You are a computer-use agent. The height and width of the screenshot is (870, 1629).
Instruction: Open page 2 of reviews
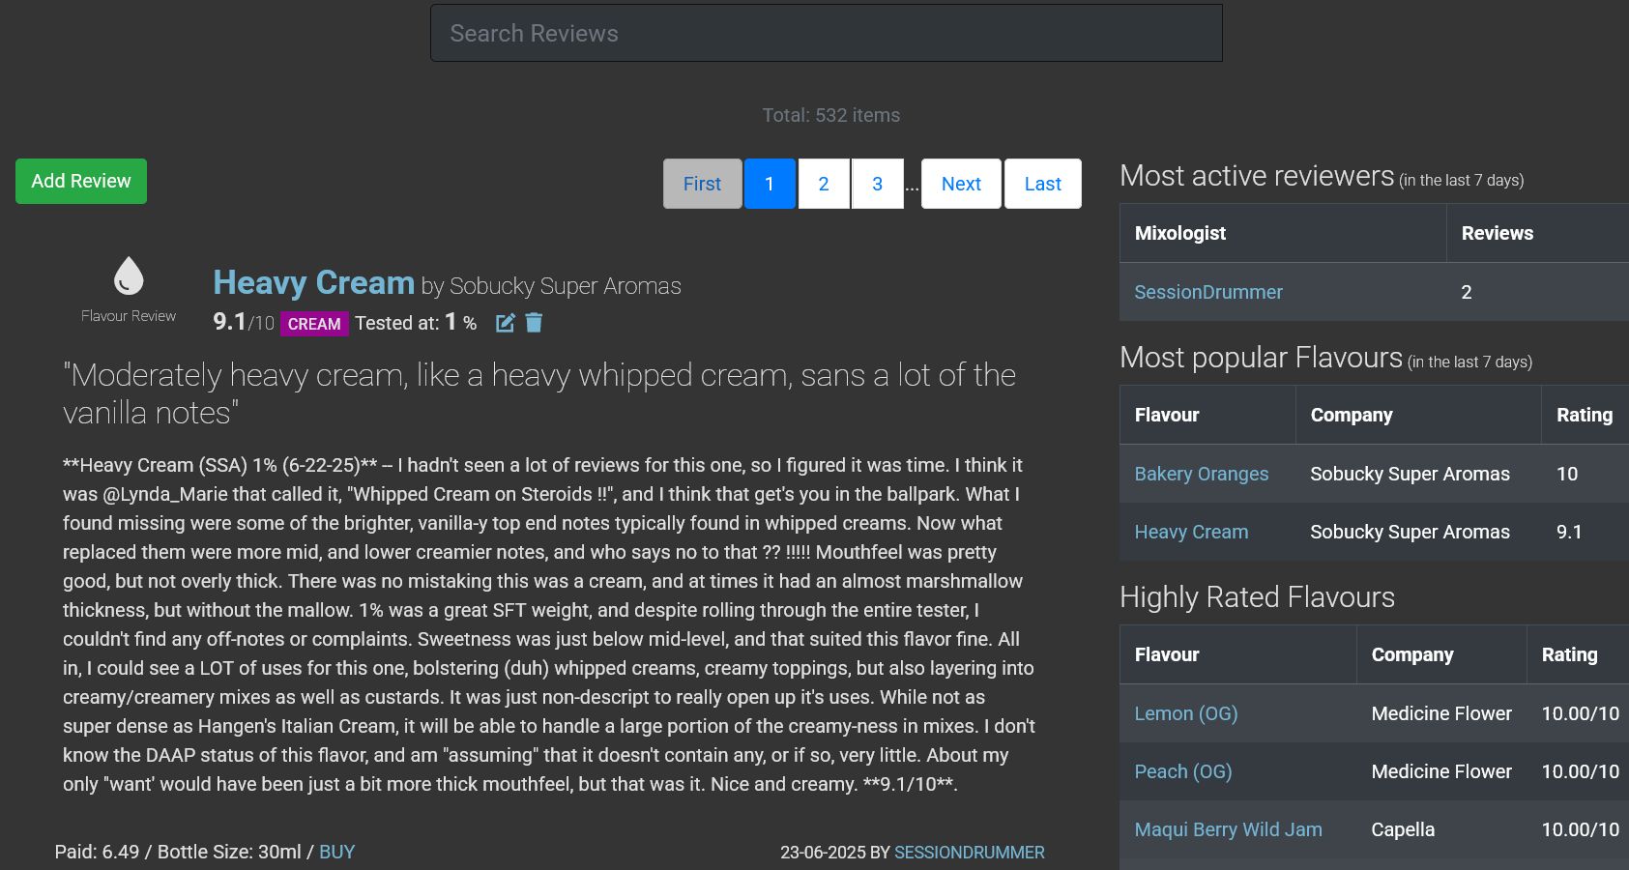click(x=824, y=184)
